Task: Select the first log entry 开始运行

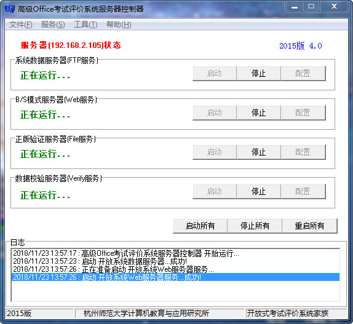Action: click(175, 253)
